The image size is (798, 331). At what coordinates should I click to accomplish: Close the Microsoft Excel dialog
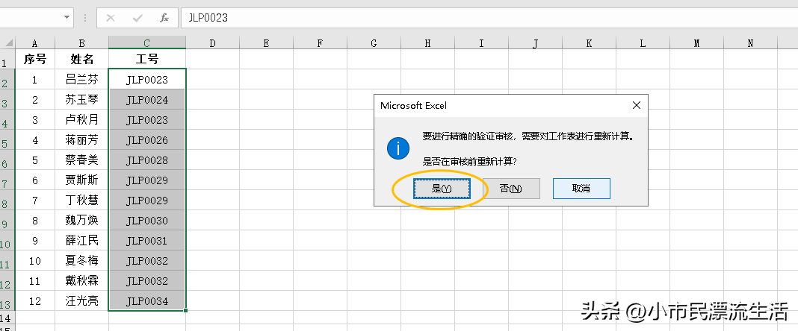click(636, 106)
